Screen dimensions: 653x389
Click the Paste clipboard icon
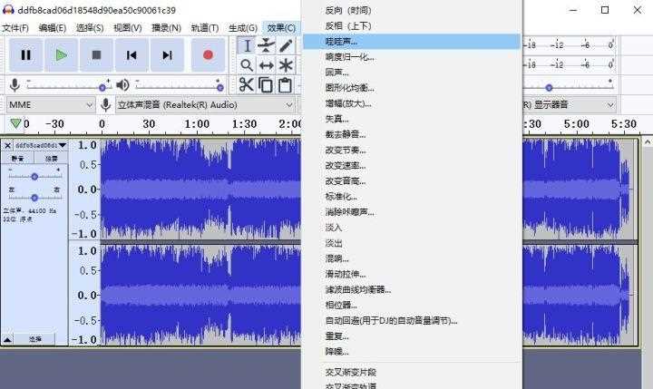point(286,85)
